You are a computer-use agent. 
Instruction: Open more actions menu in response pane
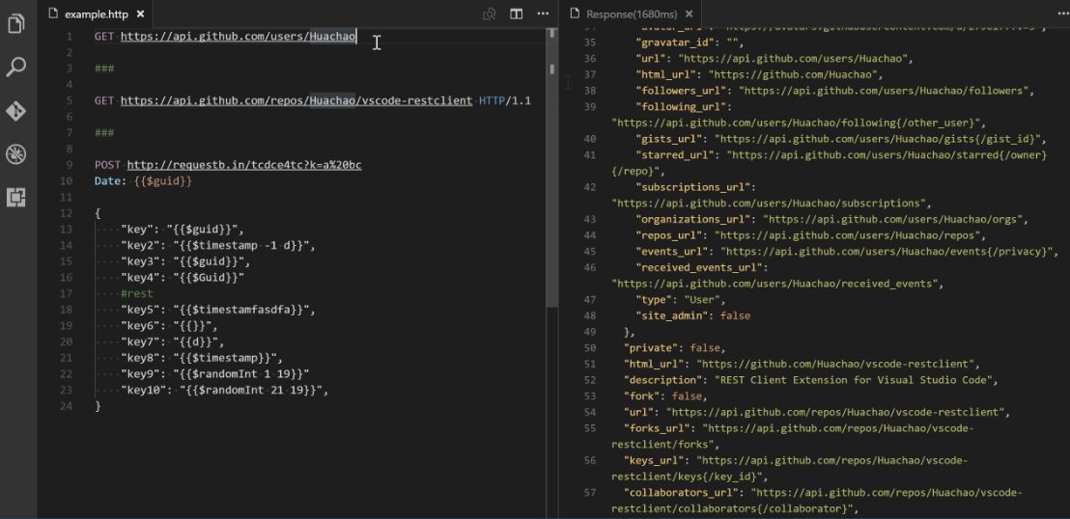pos(1062,14)
